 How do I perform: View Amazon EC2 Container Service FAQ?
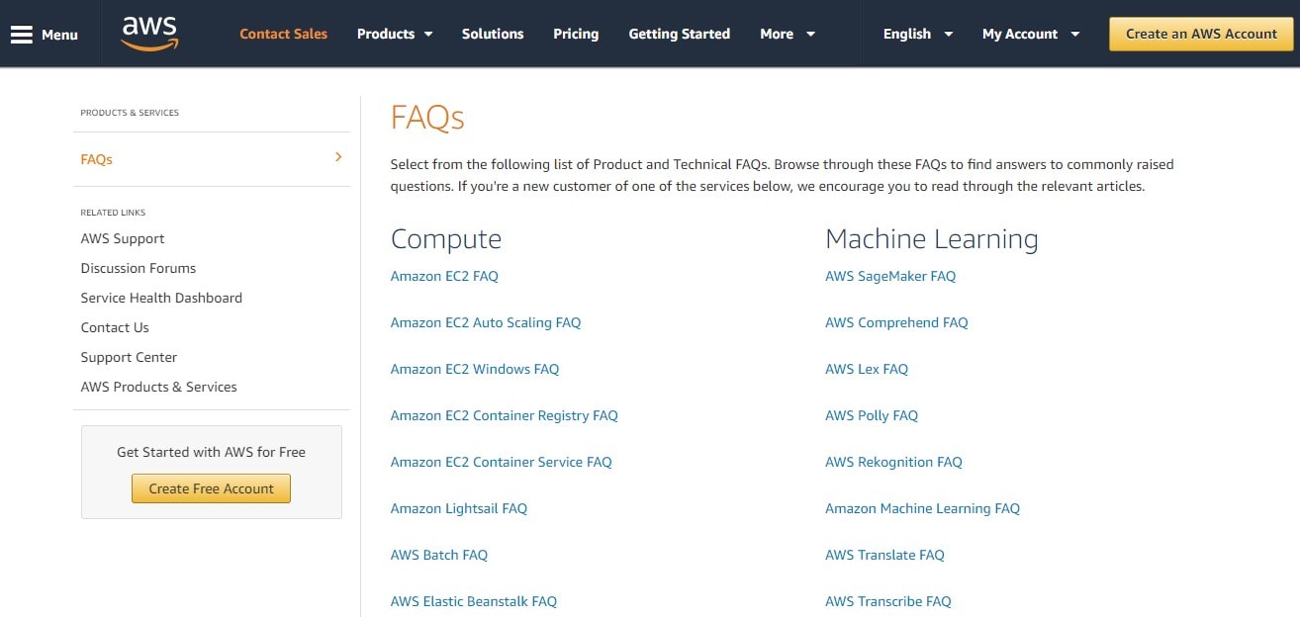pyautogui.click(x=502, y=462)
